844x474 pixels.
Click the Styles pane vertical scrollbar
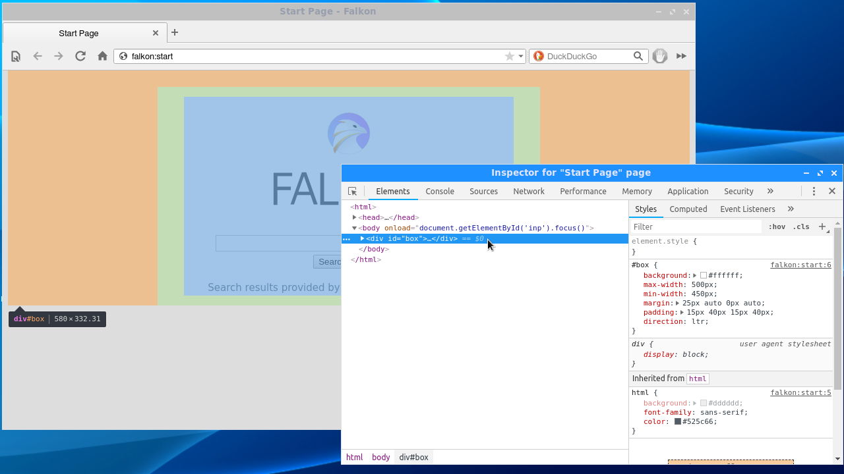click(x=838, y=308)
